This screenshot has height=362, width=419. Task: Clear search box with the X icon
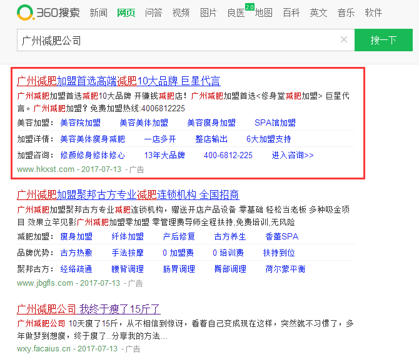coord(343,40)
